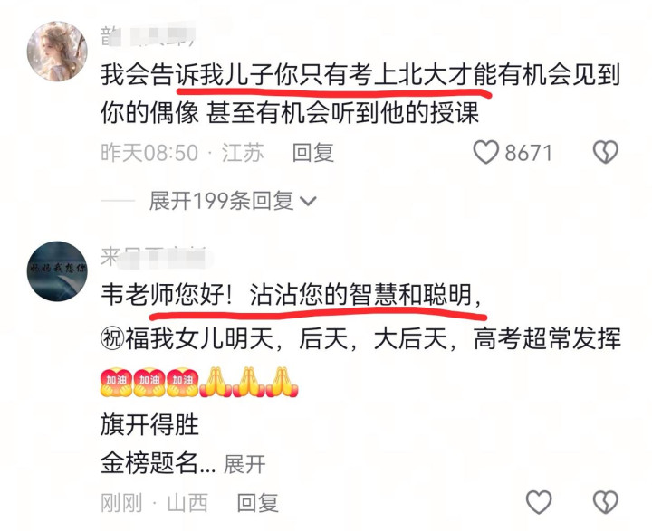
Task: Tap the first praying hands emoji
Action: tap(216, 382)
